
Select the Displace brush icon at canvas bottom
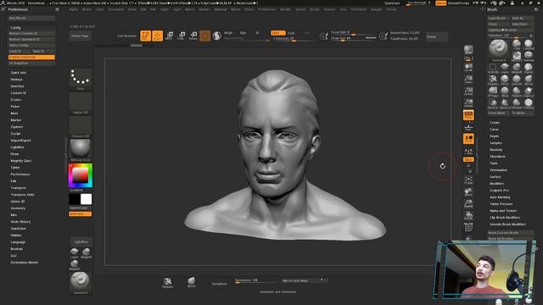(x=168, y=282)
